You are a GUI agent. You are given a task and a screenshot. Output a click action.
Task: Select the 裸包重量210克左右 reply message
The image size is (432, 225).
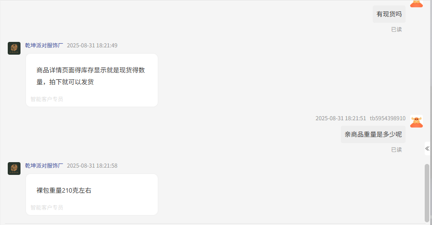[x=92, y=194]
